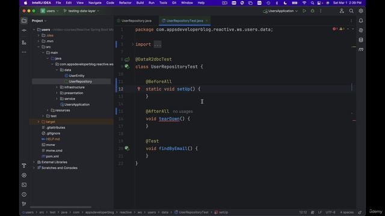Expand the service package

[57, 98]
